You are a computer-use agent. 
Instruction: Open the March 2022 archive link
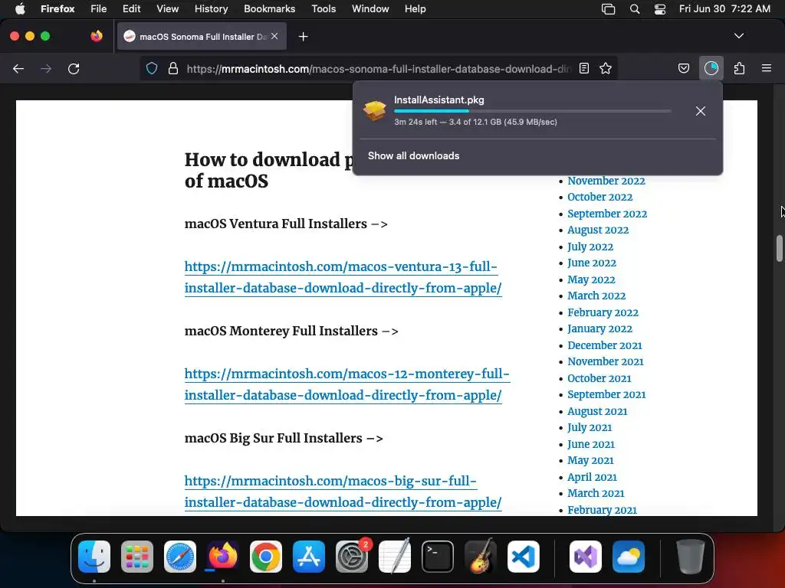click(x=596, y=296)
